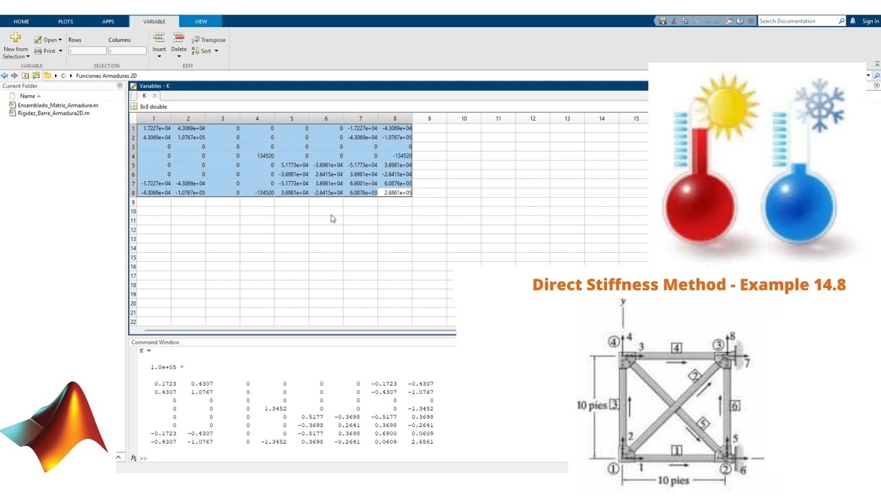This screenshot has height=496, width=881.
Task: Click the Browse for folder icon
Action: click(36, 76)
